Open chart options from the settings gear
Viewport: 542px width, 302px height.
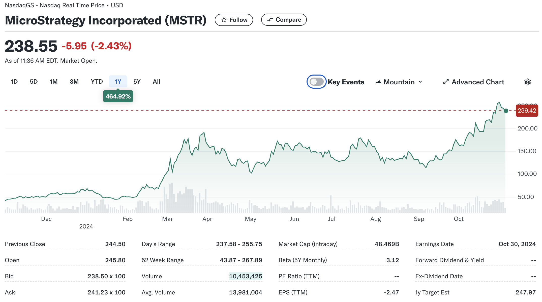coord(527,82)
